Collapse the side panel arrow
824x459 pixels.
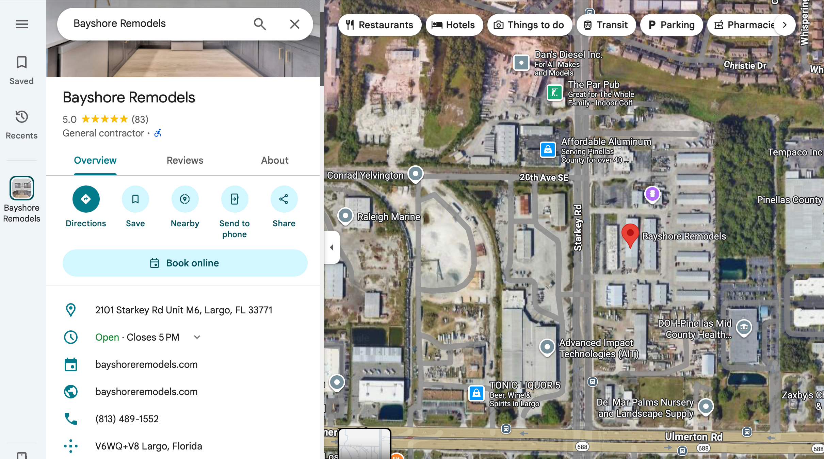332,247
